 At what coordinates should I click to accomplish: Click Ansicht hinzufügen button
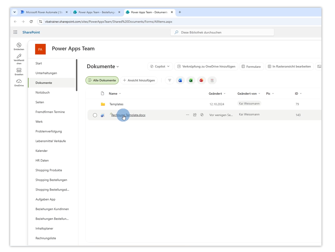pyautogui.click(x=139, y=80)
